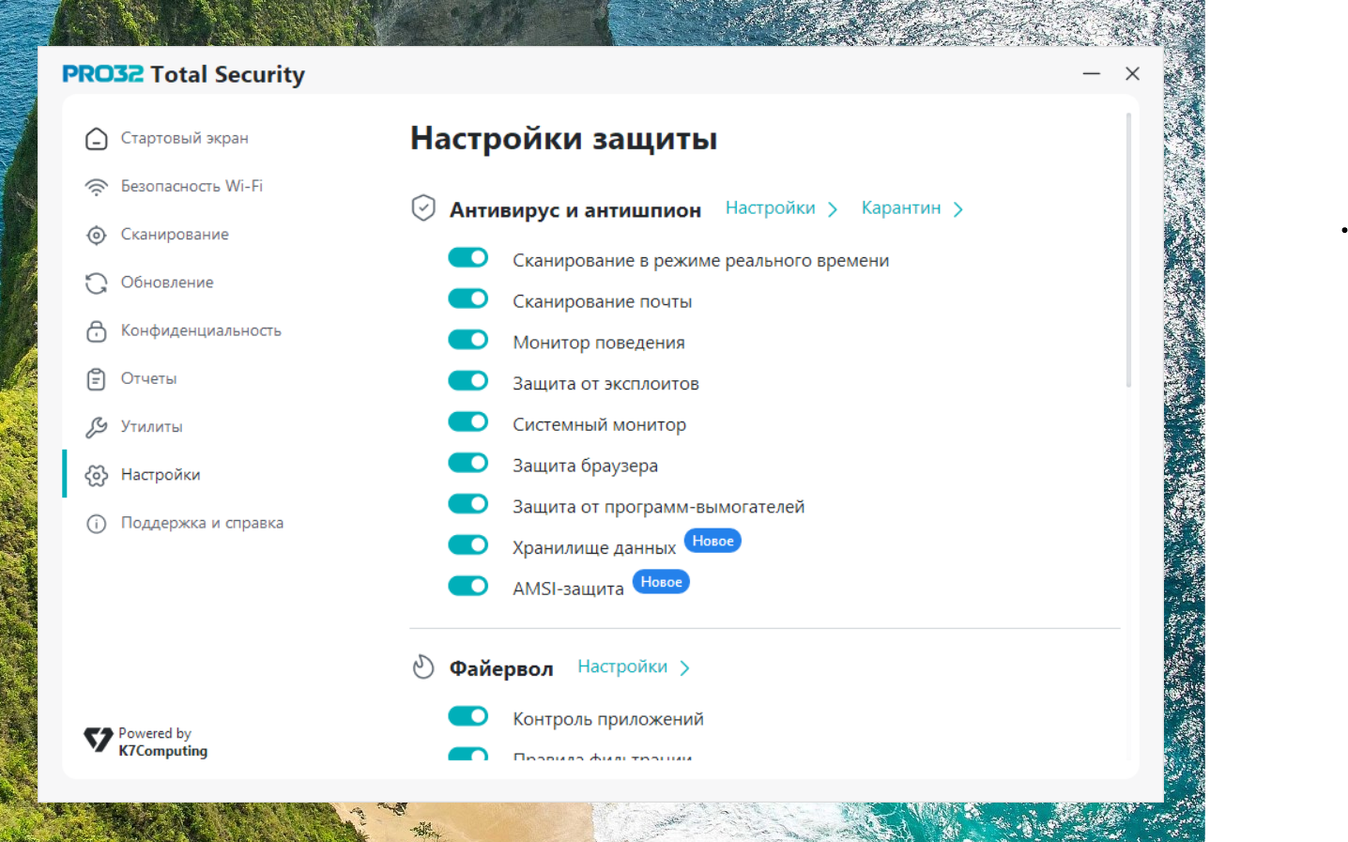Click the Support info circle icon

(x=96, y=523)
